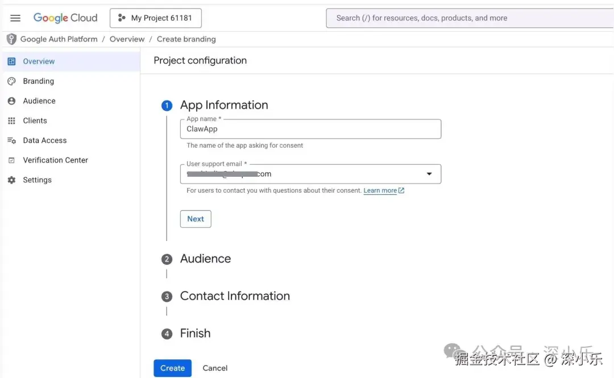Click the Overview dashboard icon in sidebar
Viewport: 614px width, 378px height.
(11, 61)
